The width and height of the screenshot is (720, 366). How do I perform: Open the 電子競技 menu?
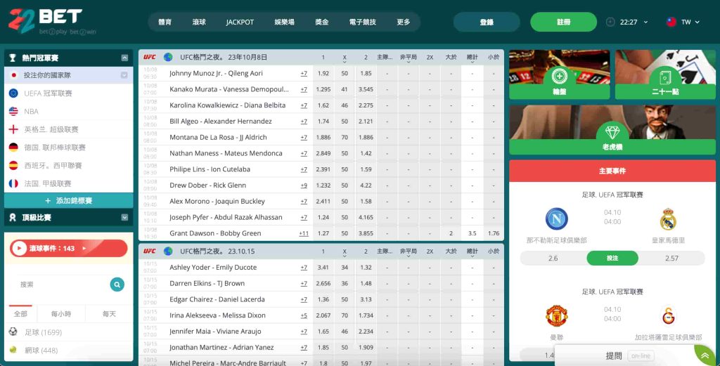point(362,22)
